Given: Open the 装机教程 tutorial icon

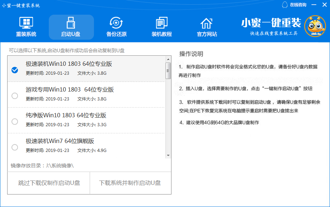Looking at the screenshot, I should click(161, 24).
